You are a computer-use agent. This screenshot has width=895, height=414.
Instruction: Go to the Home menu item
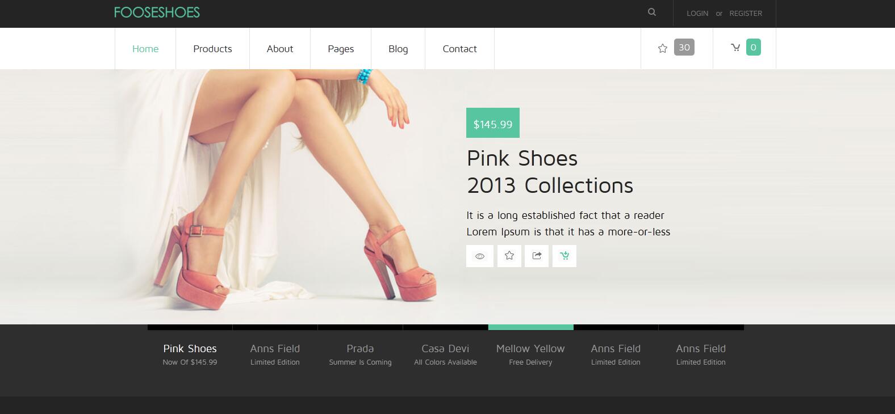click(145, 49)
